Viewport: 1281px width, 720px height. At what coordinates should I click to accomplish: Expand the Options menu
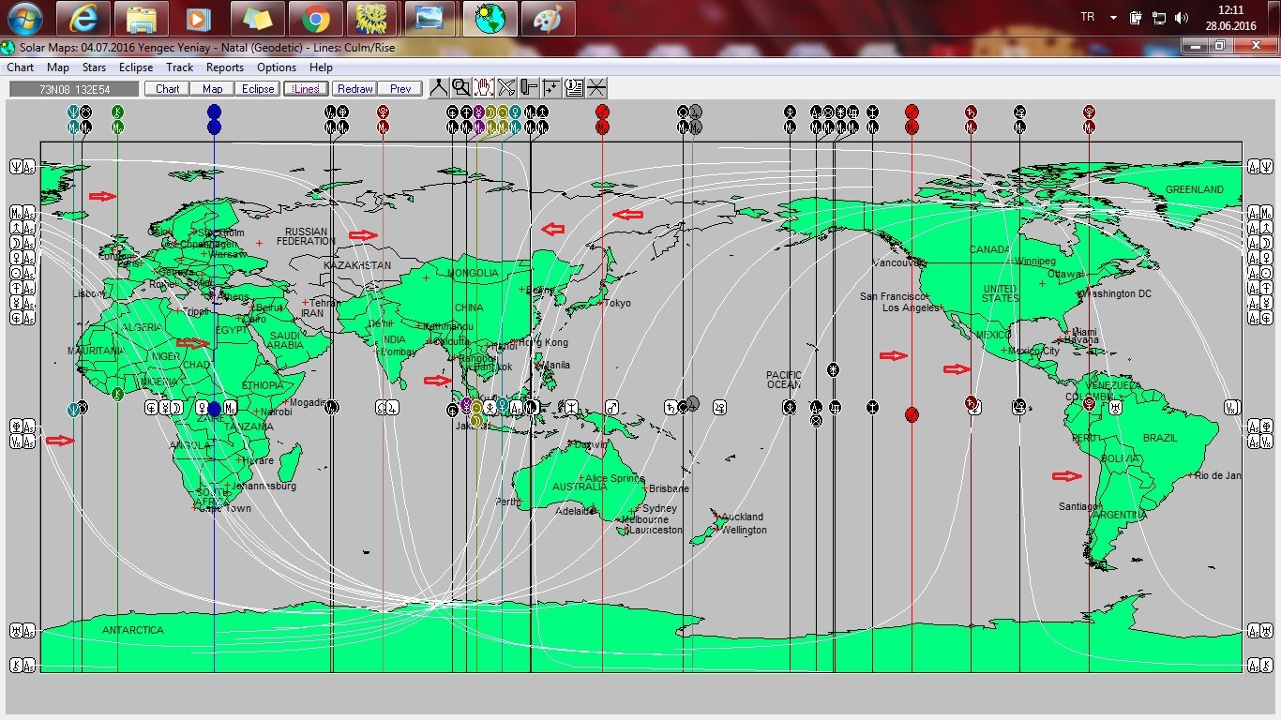tap(277, 67)
